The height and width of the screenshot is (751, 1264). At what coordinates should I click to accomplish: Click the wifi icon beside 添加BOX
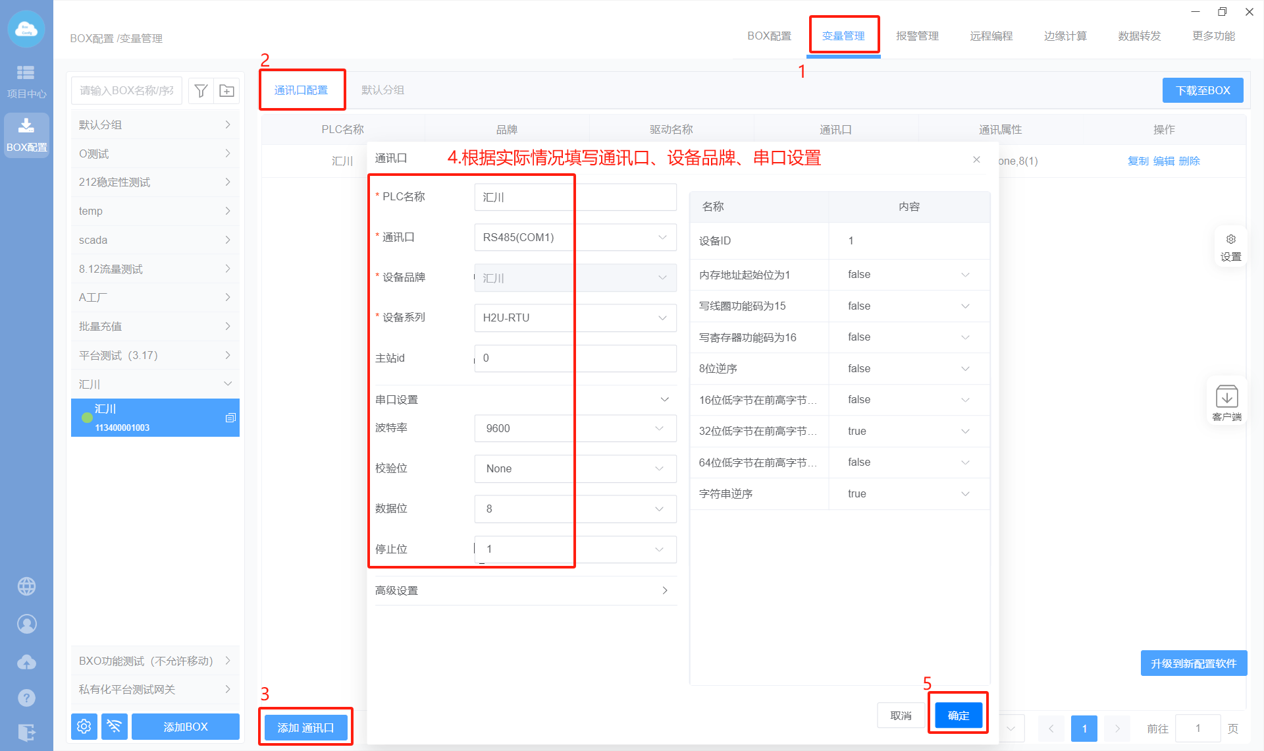coord(114,726)
